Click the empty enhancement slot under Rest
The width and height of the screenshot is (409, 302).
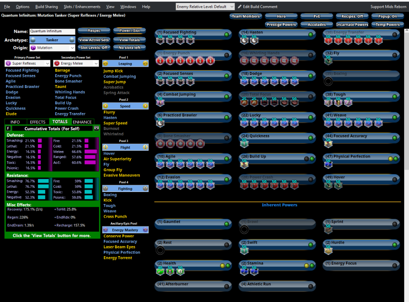point(160,250)
